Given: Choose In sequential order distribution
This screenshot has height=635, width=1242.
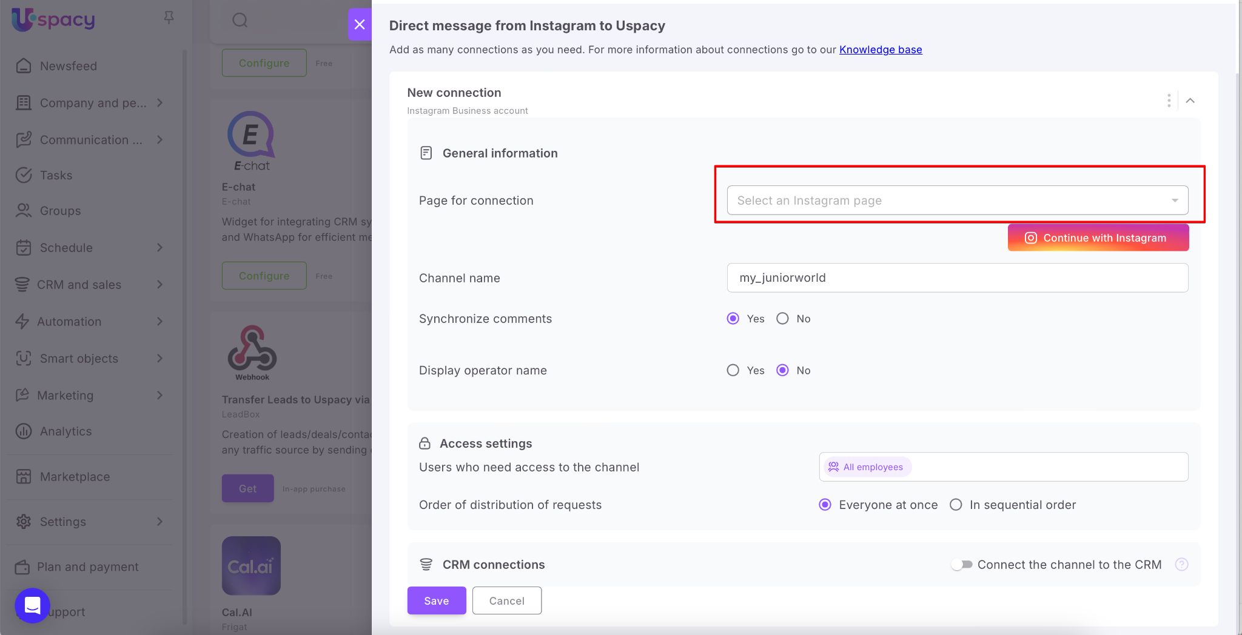Looking at the screenshot, I should [956, 505].
